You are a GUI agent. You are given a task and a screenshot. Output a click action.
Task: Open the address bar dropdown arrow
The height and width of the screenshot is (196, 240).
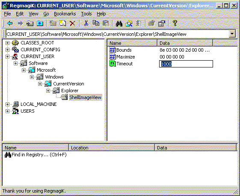tap(232, 34)
